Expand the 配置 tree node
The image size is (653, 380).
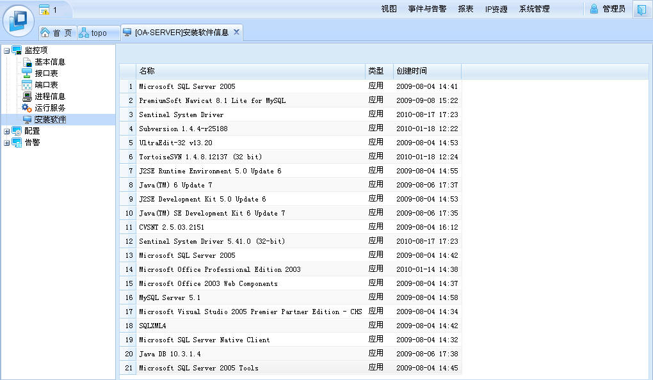coord(6,132)
